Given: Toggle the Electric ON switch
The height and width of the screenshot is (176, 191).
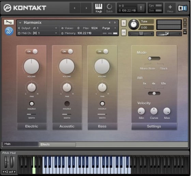Looking at the screenshot, I should tap(31, 52).
